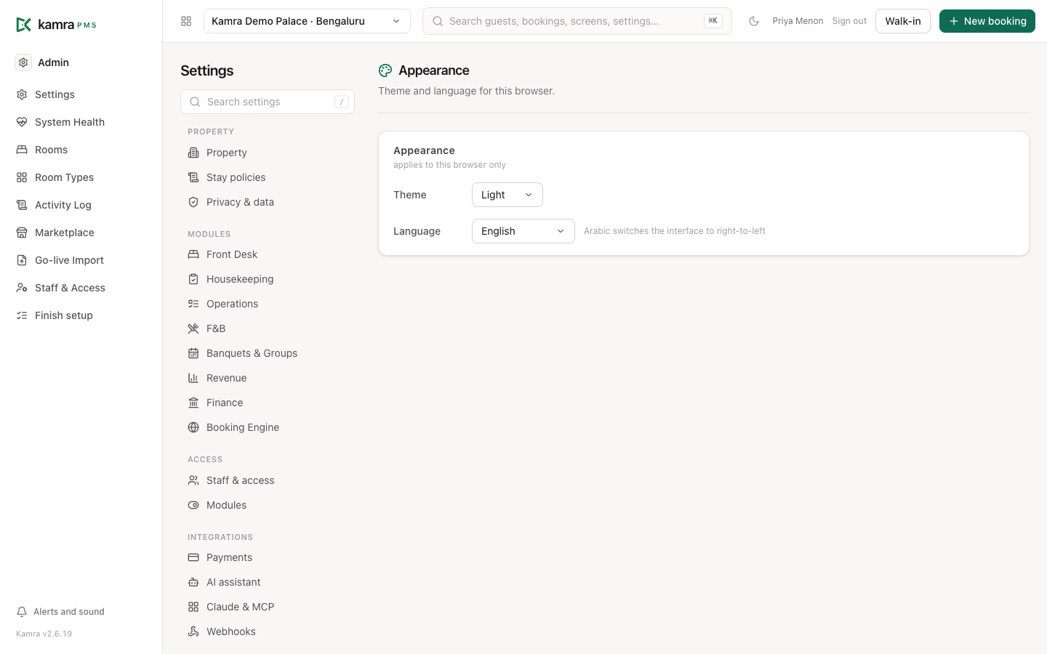Open Modules settings label

tap(226, 505)
